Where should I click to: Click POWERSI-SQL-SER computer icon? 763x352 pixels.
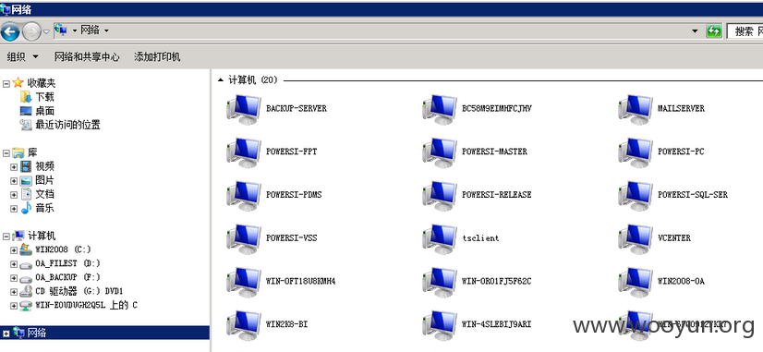click(636, 195)
